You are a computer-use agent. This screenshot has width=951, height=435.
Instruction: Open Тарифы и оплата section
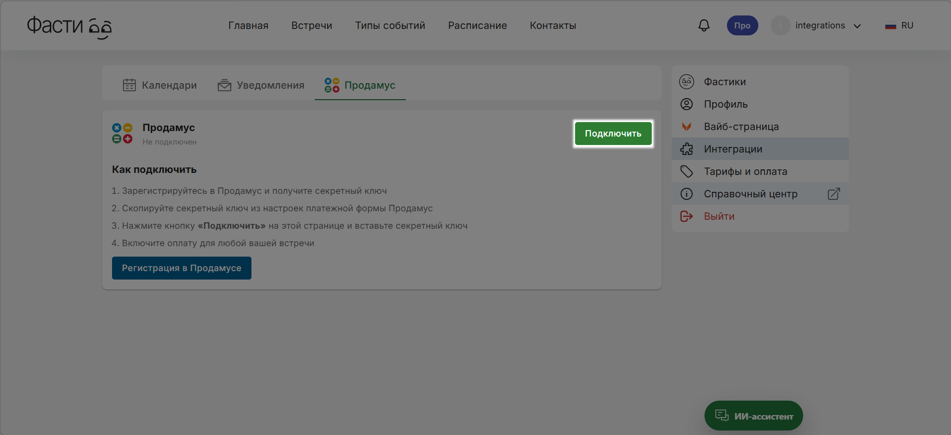tap(745, 171)
